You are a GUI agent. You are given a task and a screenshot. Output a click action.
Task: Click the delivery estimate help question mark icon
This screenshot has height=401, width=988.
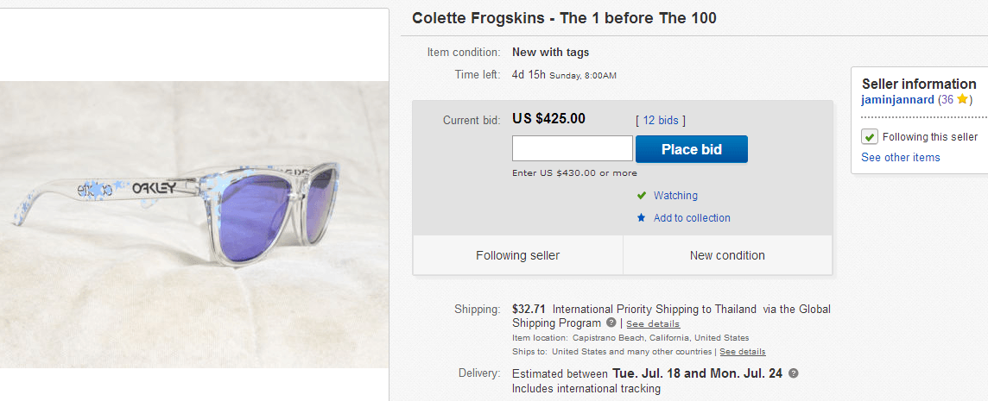pos(794,373)
